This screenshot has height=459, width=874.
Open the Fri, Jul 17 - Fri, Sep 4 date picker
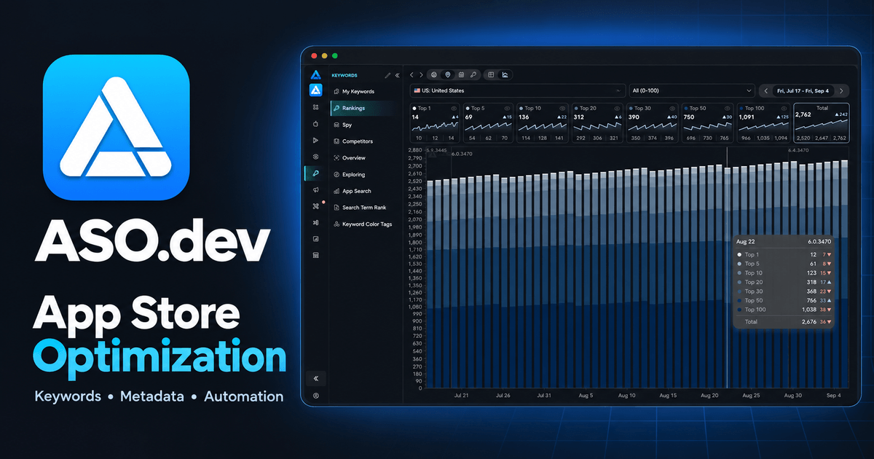pos(804,90)
